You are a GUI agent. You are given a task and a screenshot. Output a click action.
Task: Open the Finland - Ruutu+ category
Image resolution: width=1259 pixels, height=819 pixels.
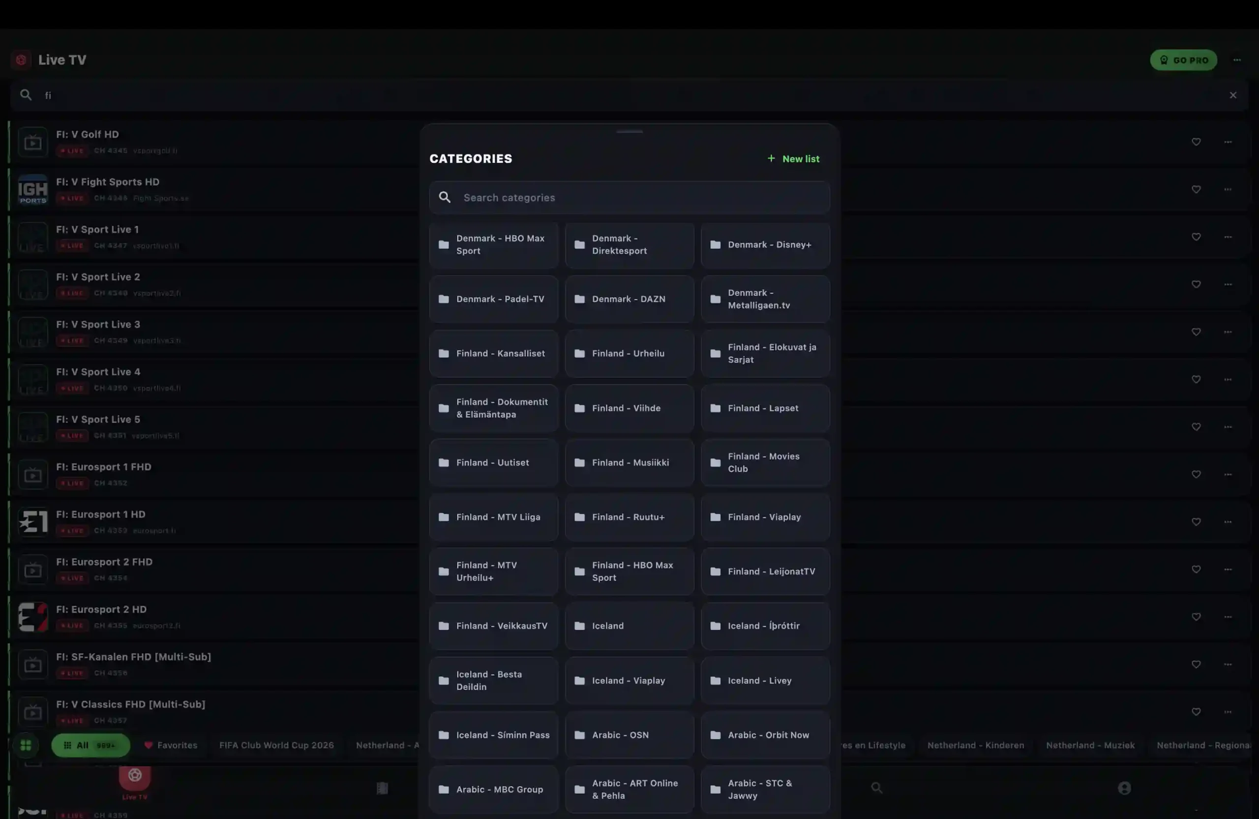pyautogui.click(x=629, y=517)
